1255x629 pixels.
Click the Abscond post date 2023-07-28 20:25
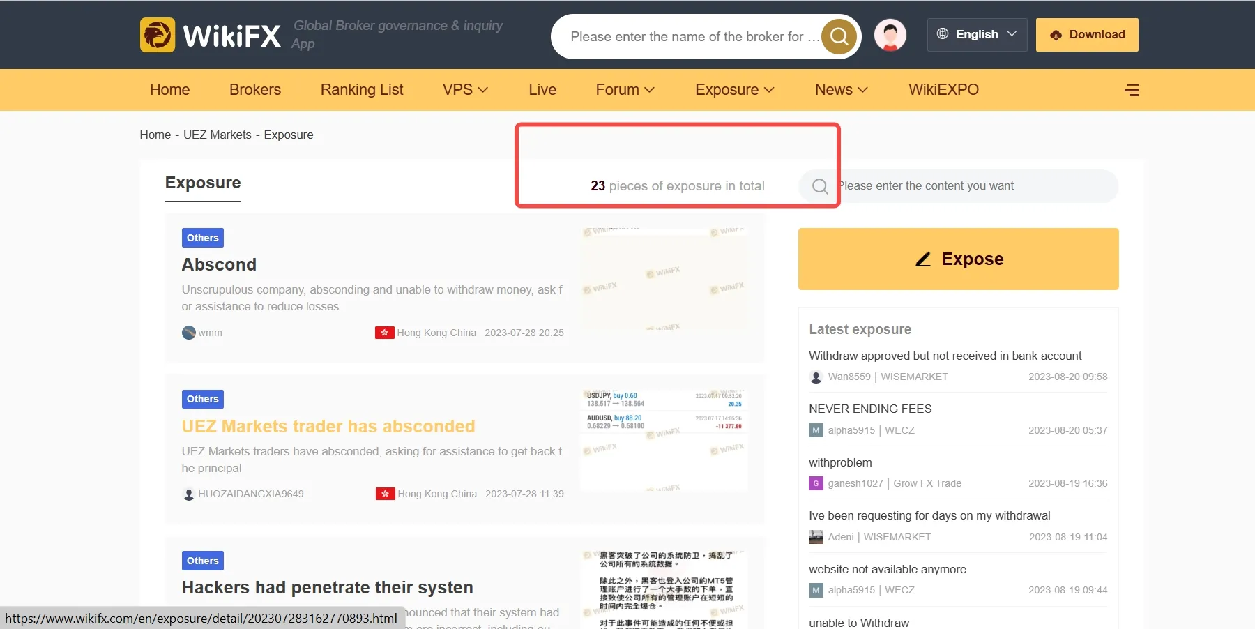coord(524,333)
